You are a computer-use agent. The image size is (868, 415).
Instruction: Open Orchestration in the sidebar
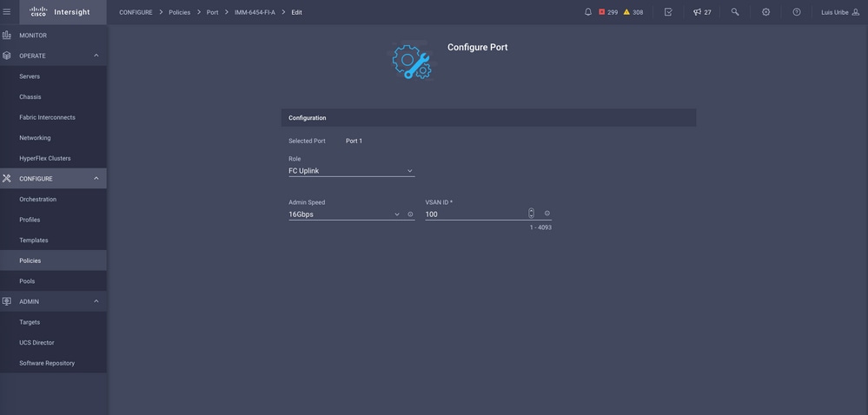(53, 199)
